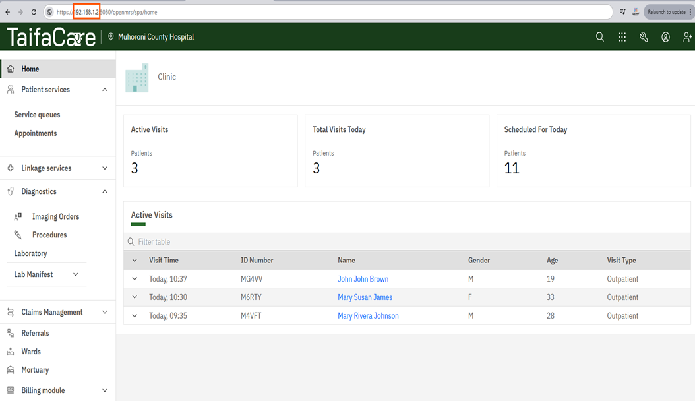Open the Mortuary menu item
The height and width of the screenshot is (401, 695).
pyautogui.click(x=35, y=370)
